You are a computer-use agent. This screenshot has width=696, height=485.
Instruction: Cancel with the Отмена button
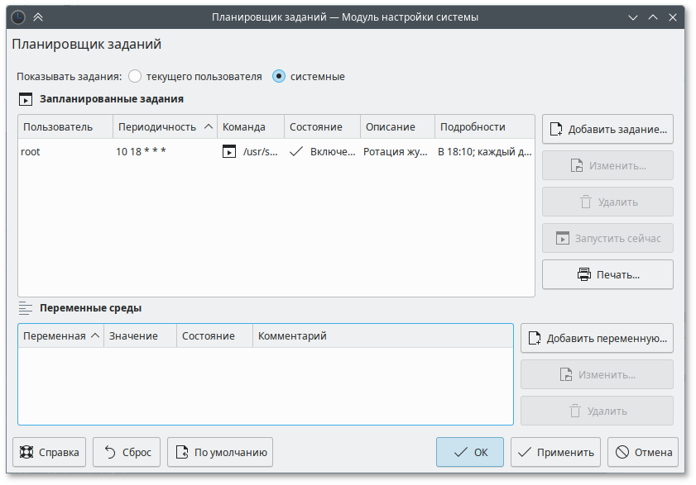pos(643,452)
